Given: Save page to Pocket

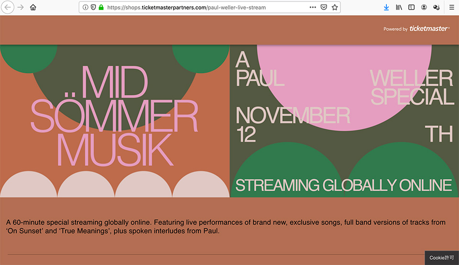Looking at the screenshot, I should [324, 7].
